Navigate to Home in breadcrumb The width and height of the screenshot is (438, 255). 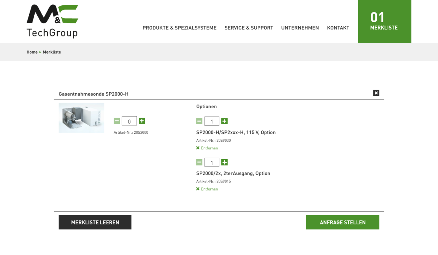click(x=32, y=52)
